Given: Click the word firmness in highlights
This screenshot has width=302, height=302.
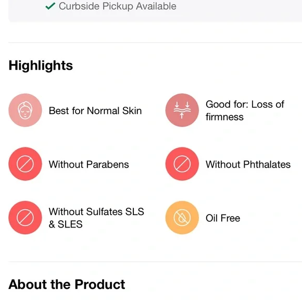Looking at the screenshot, I should coord(224,117).
